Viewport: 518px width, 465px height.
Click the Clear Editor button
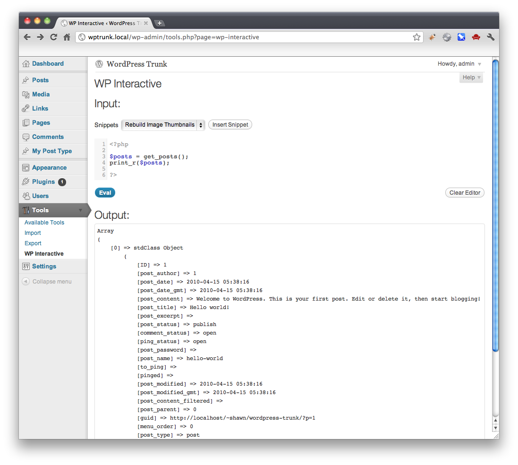tap(465, 193)
